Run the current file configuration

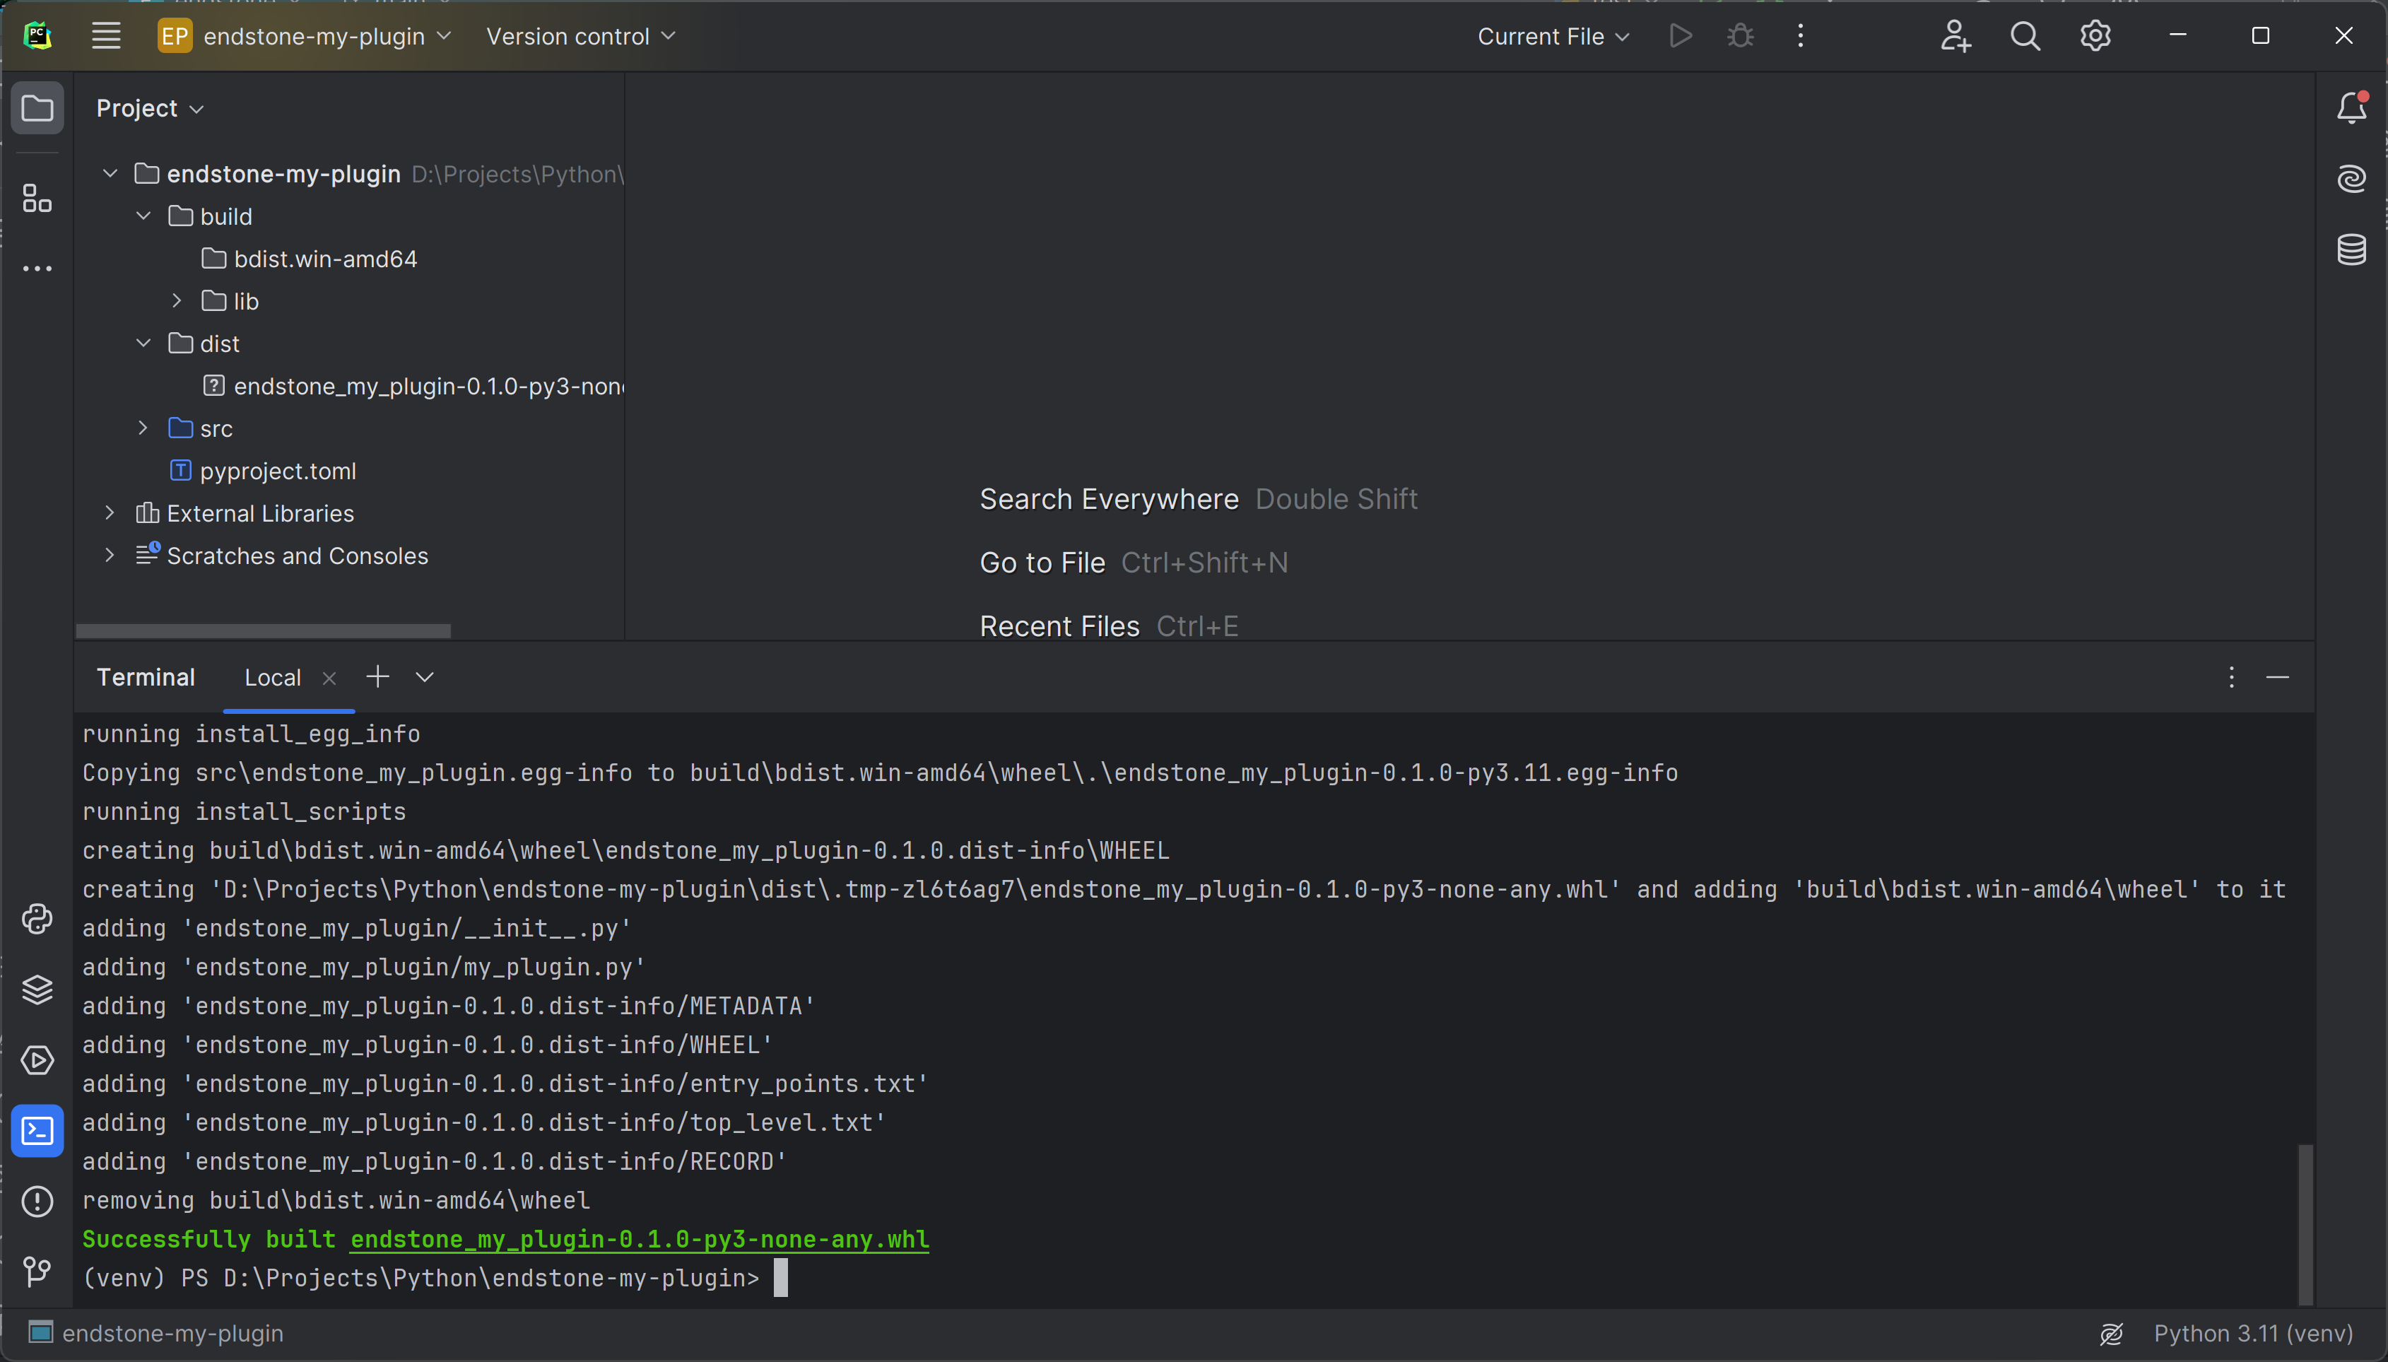point(1679,35)
